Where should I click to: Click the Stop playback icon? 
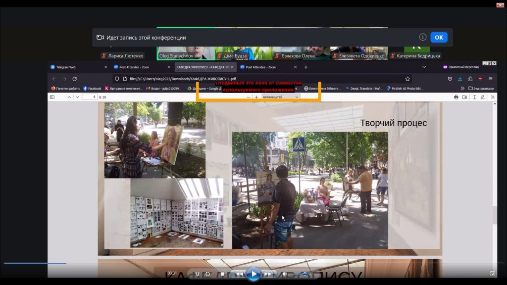click(x=222, y=274)
